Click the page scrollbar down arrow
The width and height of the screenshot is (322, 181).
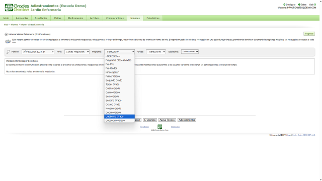[320, 179]
